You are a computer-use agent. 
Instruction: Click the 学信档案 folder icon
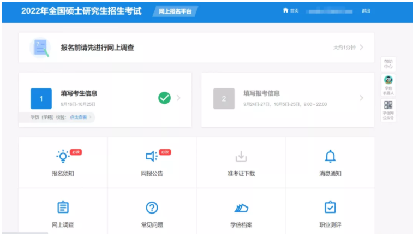[241, 208]
